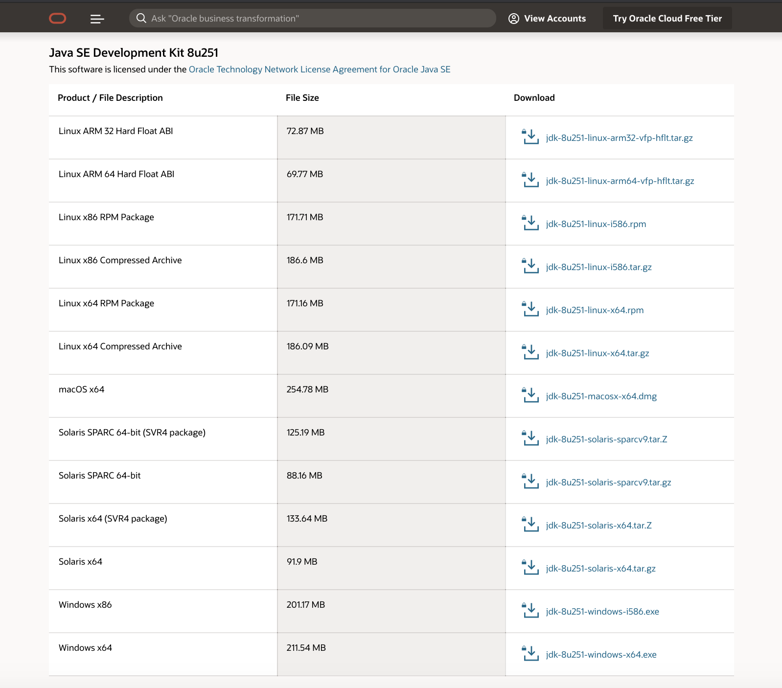Download jdk-8u251-linux-x64.rpm link
The image size is (782, 688).
(x=595, y=310)
